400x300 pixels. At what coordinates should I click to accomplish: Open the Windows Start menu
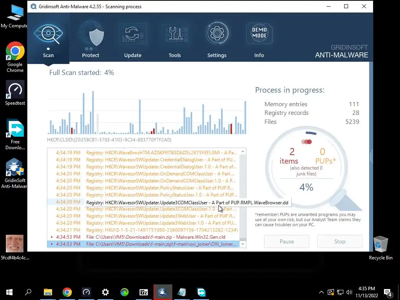9,292
